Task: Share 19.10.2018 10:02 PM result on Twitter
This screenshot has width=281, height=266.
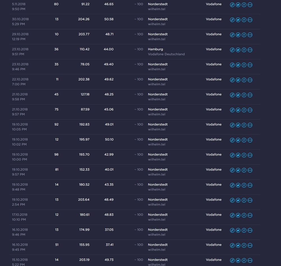Action: tap(238, 140)
